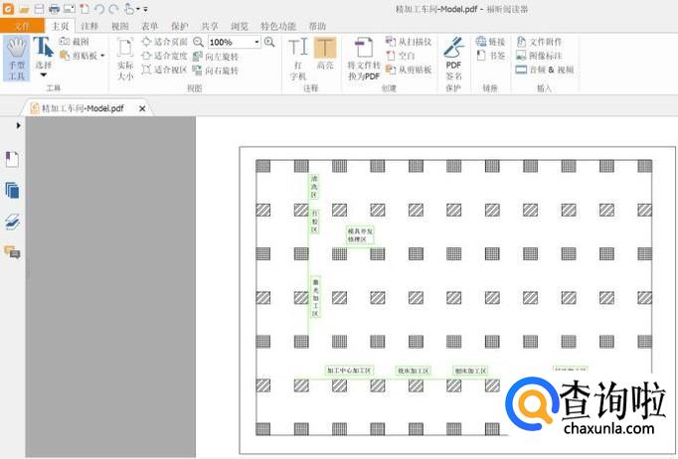The height and width of the screenshot is (459, 678).
Task: Switch to the Browse (浏览) ribbon tab
Action: coord(240,26)
